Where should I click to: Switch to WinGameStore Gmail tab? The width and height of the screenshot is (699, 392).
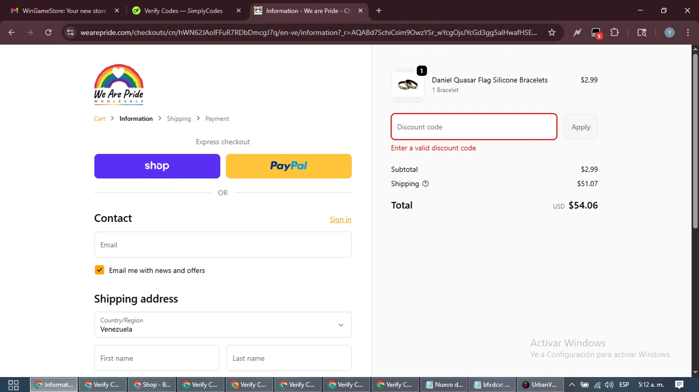[64, 11]
